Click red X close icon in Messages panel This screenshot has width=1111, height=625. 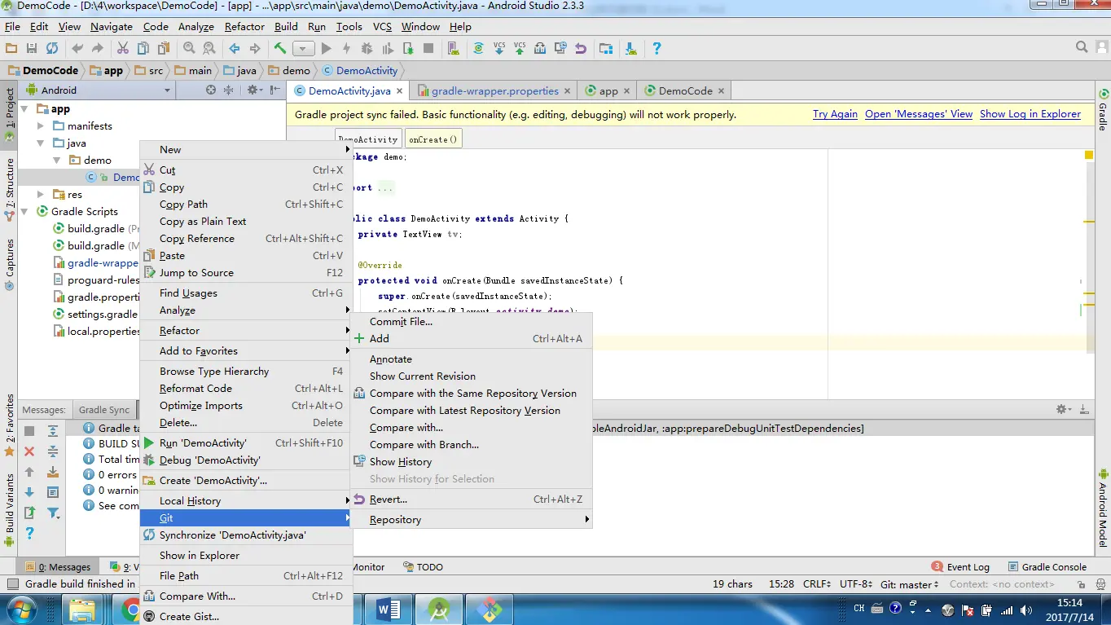29,451
